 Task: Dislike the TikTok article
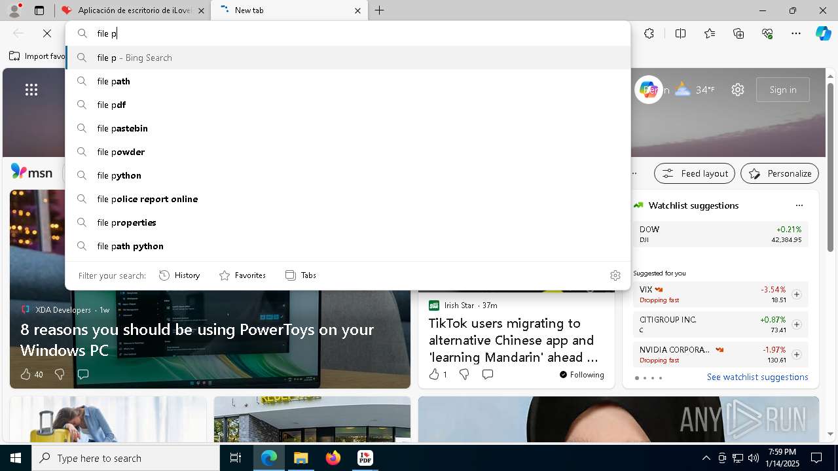464,374
